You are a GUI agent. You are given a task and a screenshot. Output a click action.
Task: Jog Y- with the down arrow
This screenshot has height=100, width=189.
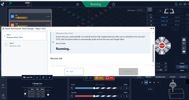162,52
